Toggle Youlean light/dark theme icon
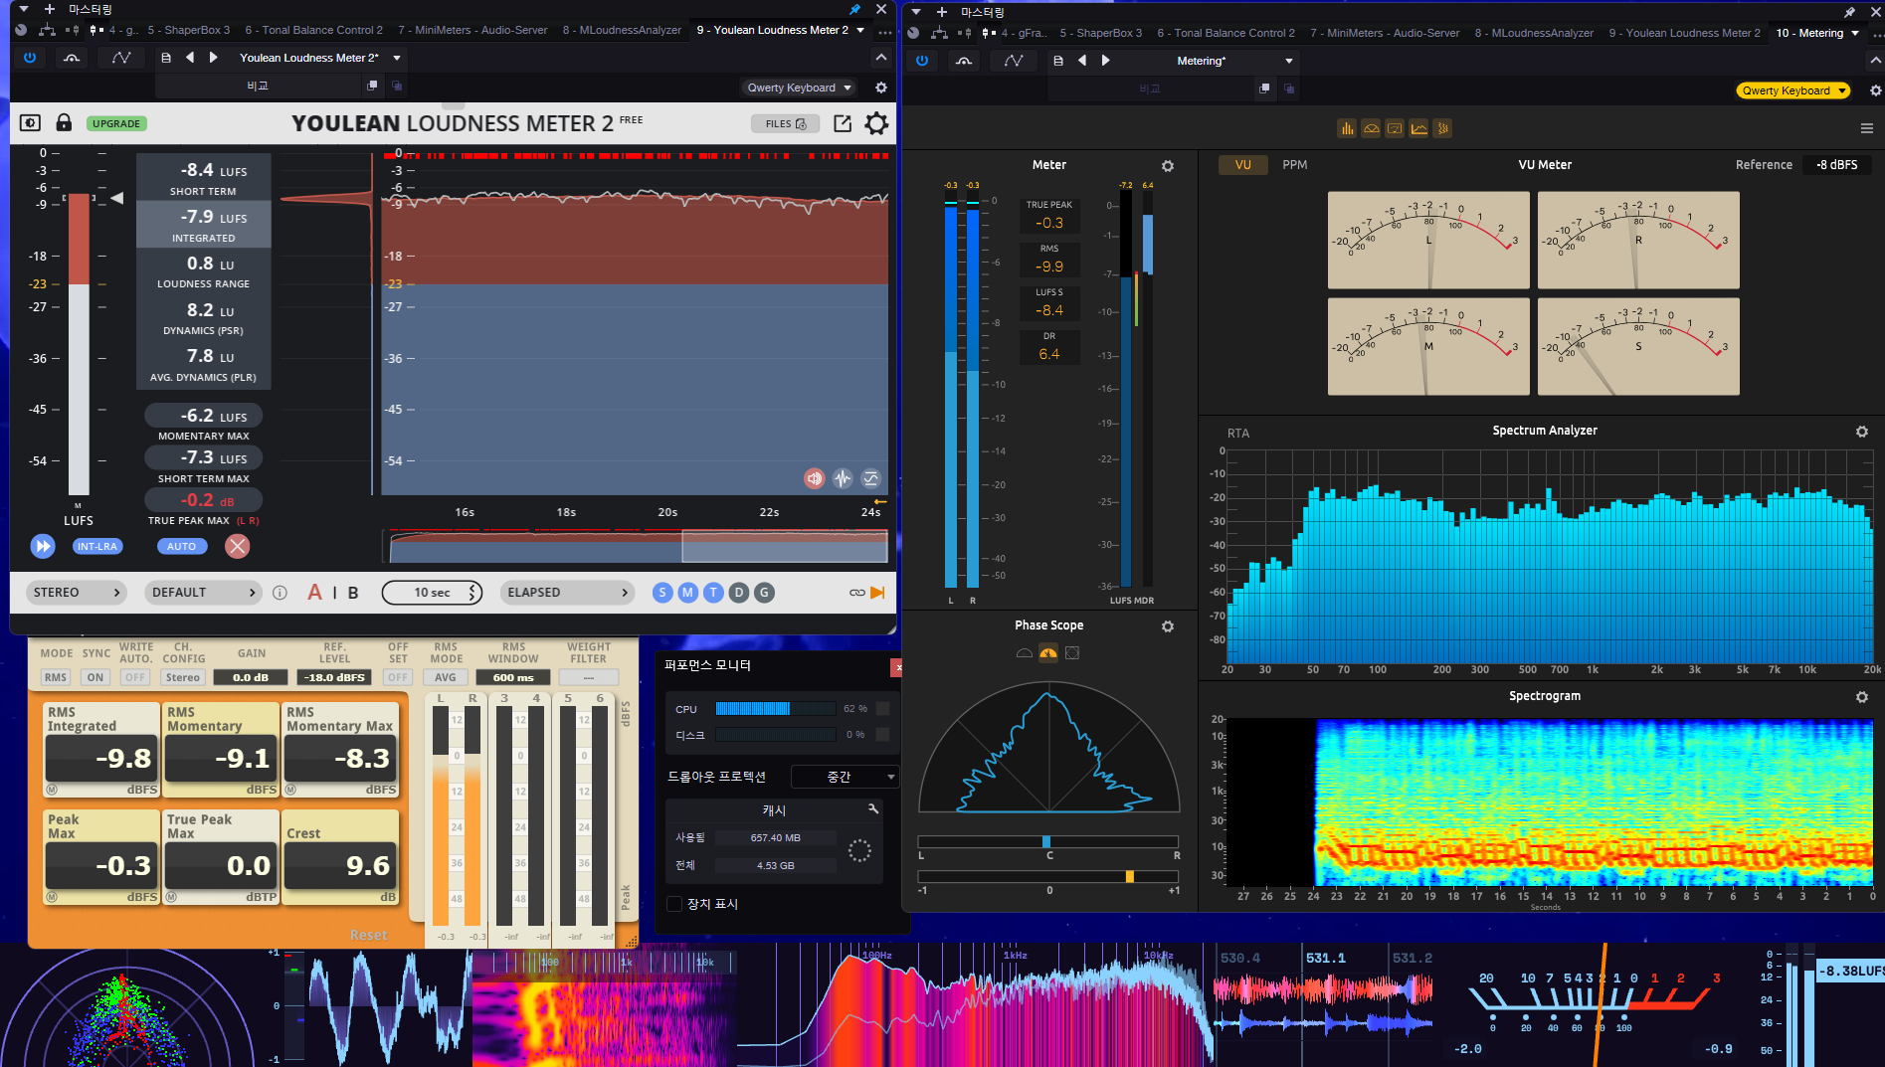 [30, 123]
